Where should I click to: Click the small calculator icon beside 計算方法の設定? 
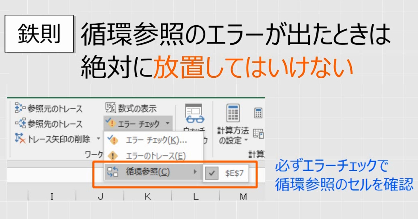click(x=258, y=114)
